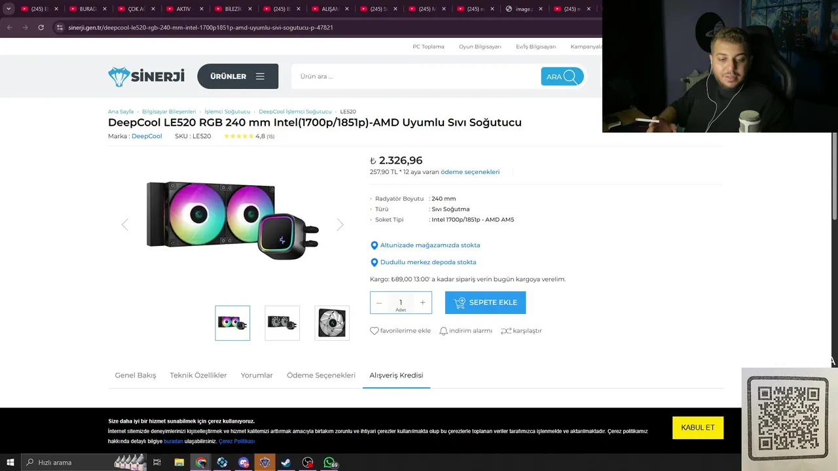Switch to ÇOK AC browser tab
The image size is (838, 471).
coord(137,9)
